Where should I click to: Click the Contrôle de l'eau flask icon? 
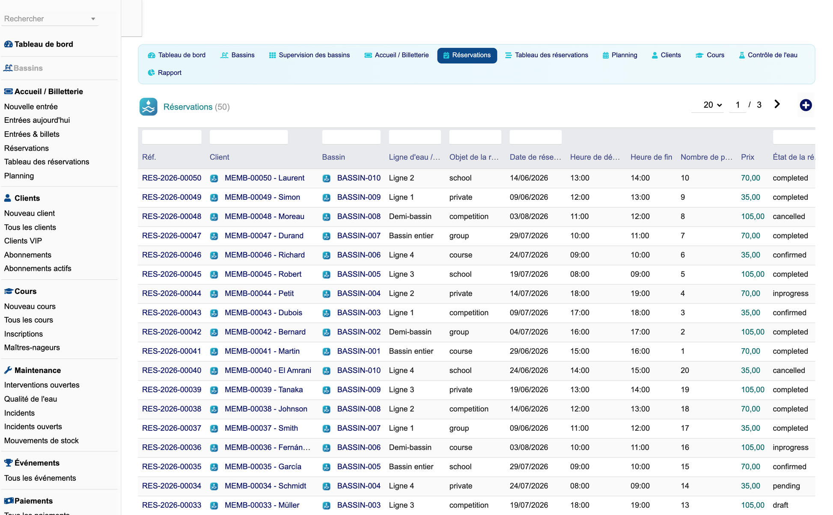click(742, 55)
